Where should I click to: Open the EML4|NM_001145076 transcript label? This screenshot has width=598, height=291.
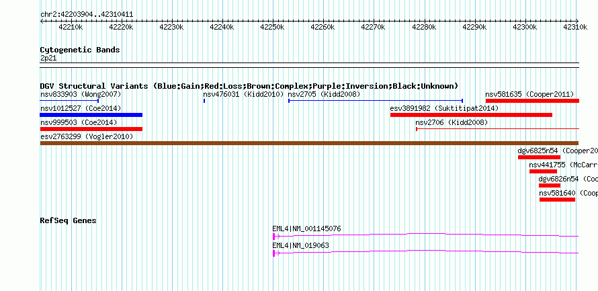(306, 228)
